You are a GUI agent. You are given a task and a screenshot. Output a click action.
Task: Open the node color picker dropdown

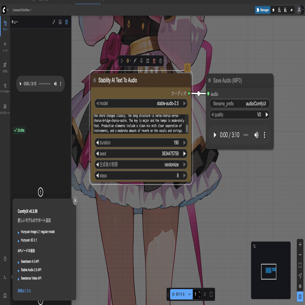[x=129, y=61]
